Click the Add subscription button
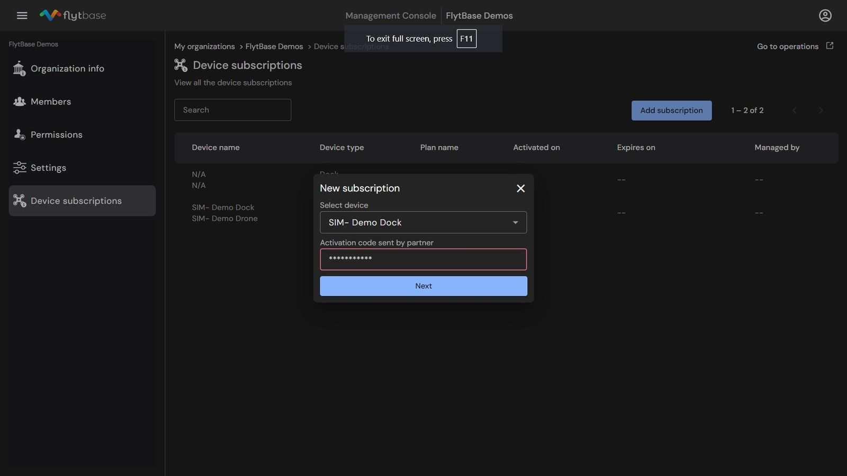Image resolution: width=847 pixels, height=476 pixels. (x=671, y=110)
